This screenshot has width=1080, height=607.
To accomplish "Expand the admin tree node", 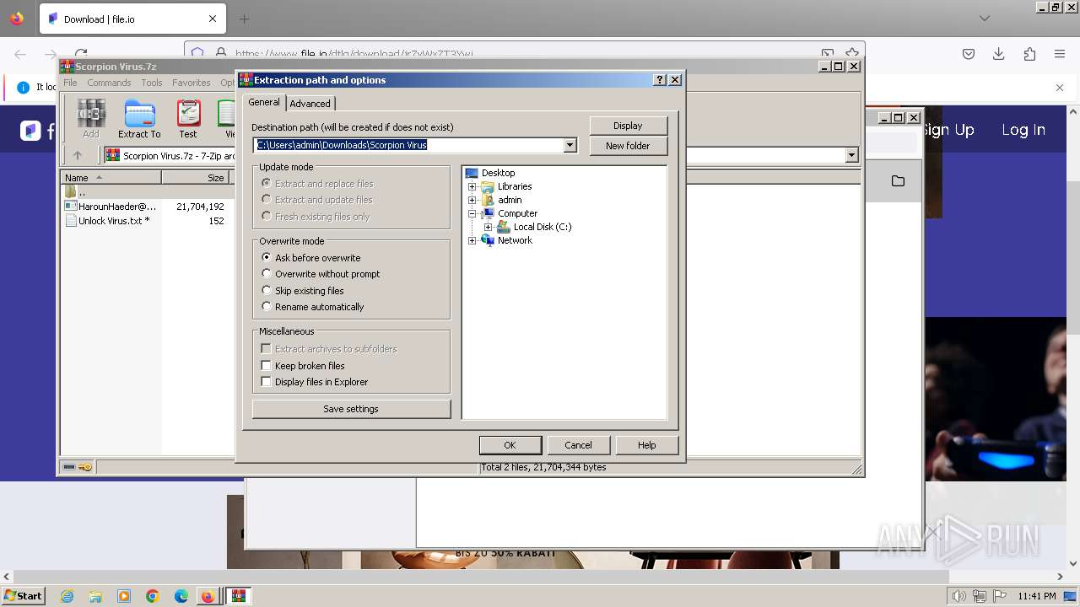I will [472, 200].
